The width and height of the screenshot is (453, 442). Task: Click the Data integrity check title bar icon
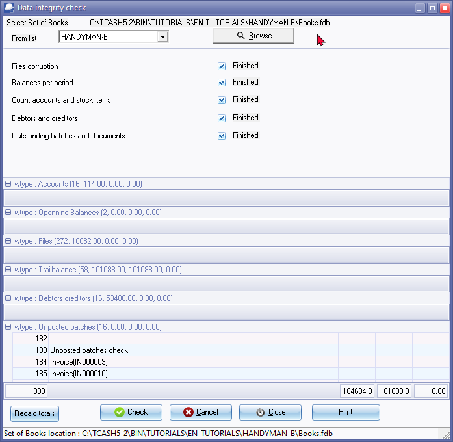click(x=9, y=8)
